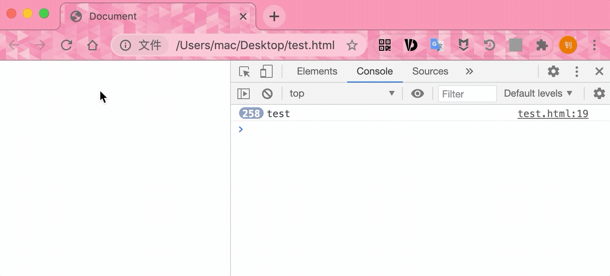Bookmark this page with the star icon
This screenshot has height=276, width=610.
point(352,45)
